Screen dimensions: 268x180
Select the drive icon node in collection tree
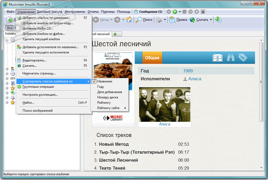click(13, 98)
